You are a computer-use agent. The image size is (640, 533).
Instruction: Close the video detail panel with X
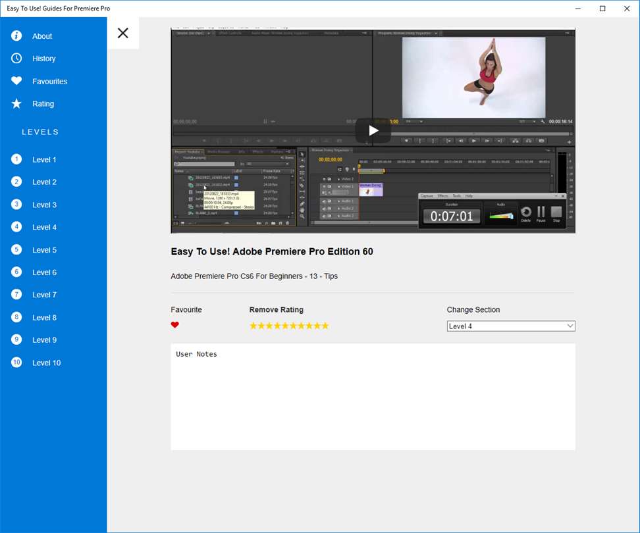[x=122, y=33]
